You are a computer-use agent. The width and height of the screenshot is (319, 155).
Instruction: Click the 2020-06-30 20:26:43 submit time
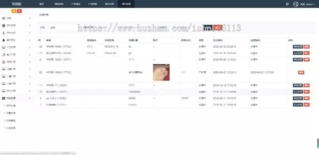pyautogui.click(x=224, y=47)
